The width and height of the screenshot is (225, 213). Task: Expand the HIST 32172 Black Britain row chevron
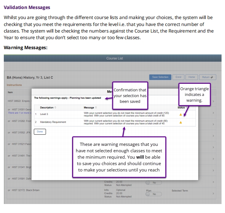click(x=213, y=193)
